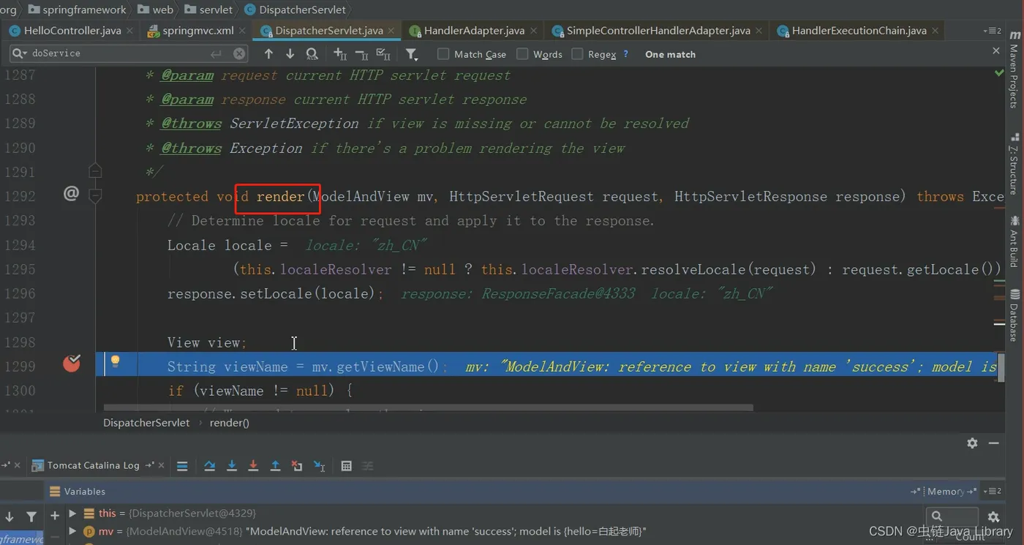Click the search help question mark
Viewport: 1024px width, 545px height.
(625, 54)
